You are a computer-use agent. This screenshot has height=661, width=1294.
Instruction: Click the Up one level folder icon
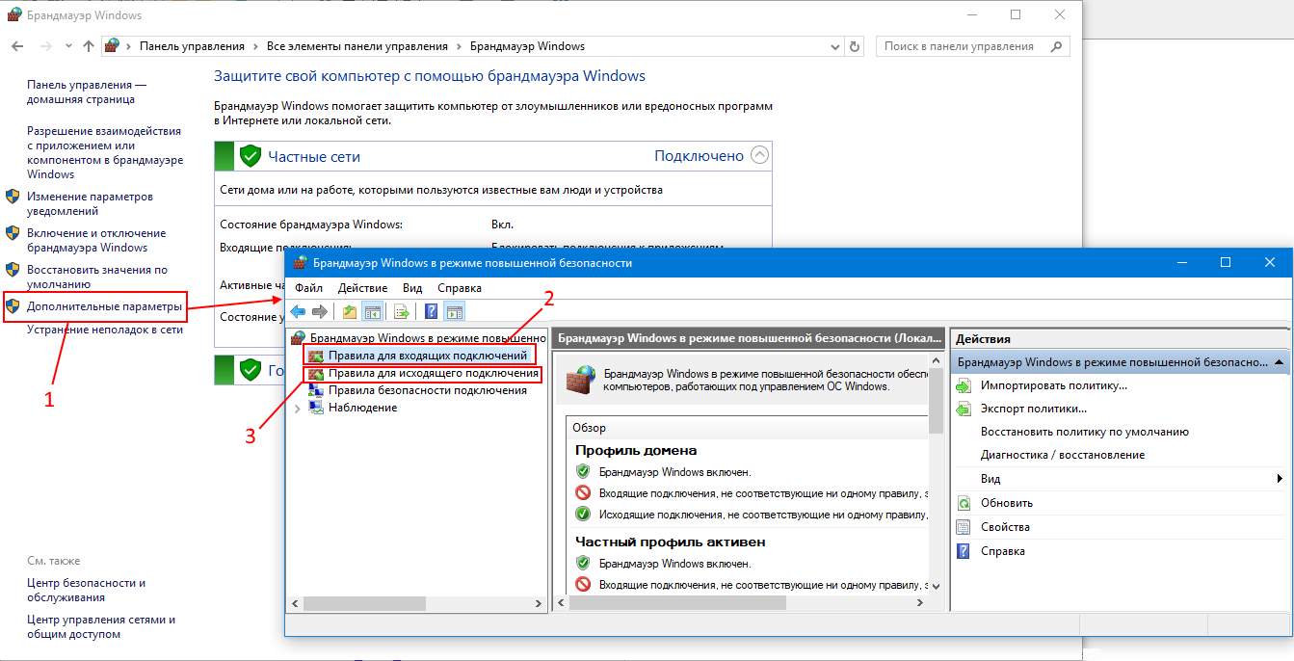(x=349, y=311)
